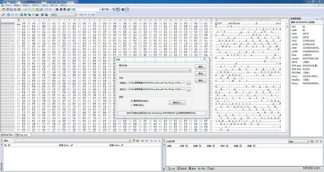Click the Undo arrow icon
Viewport: 324px width, 172px height.
coord(47,9)
